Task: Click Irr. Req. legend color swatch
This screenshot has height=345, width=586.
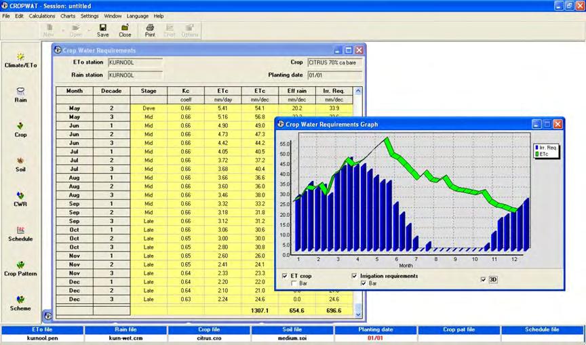Action: click(x=537, y=148)
